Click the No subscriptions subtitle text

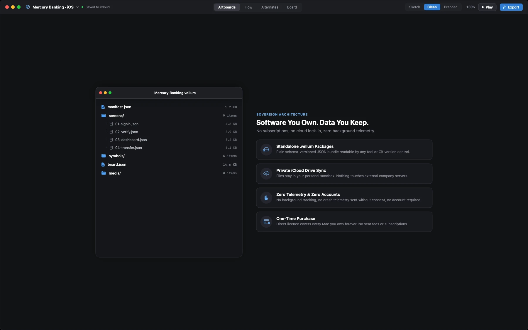point(316,131)
